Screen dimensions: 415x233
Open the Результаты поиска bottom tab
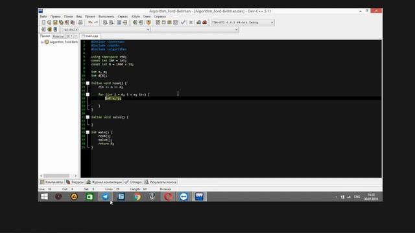coord(161,182)
